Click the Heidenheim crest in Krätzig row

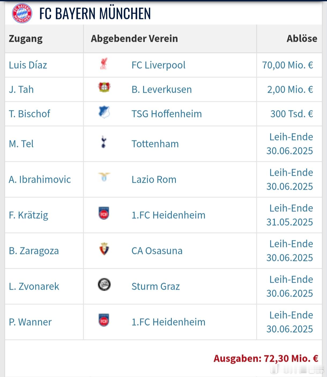[x=104, y=213]
